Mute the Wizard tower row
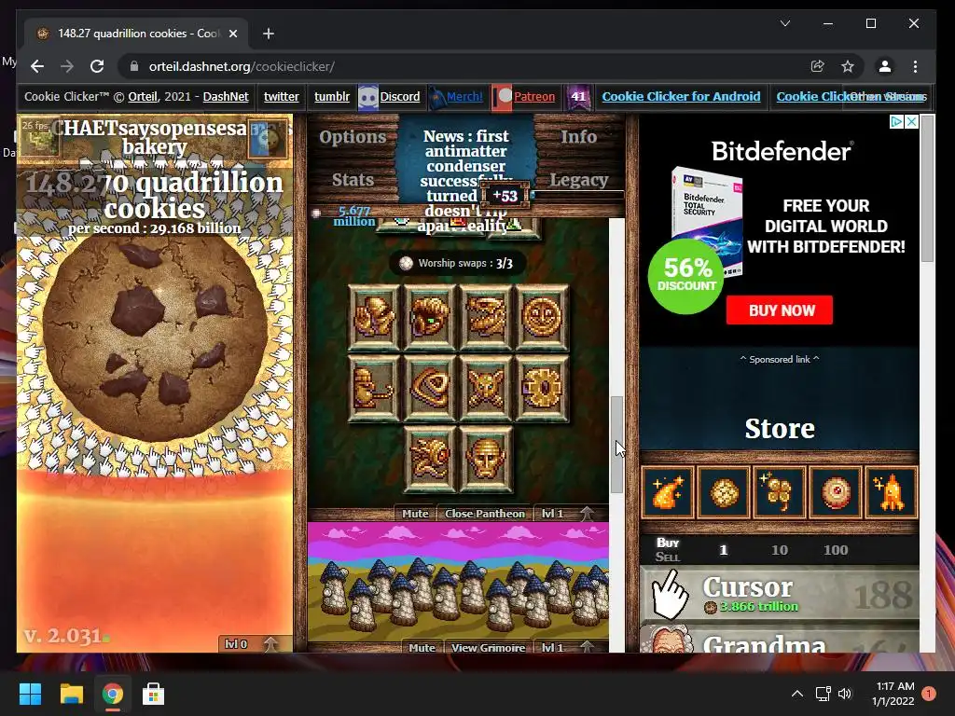 (x=422, y=647)
